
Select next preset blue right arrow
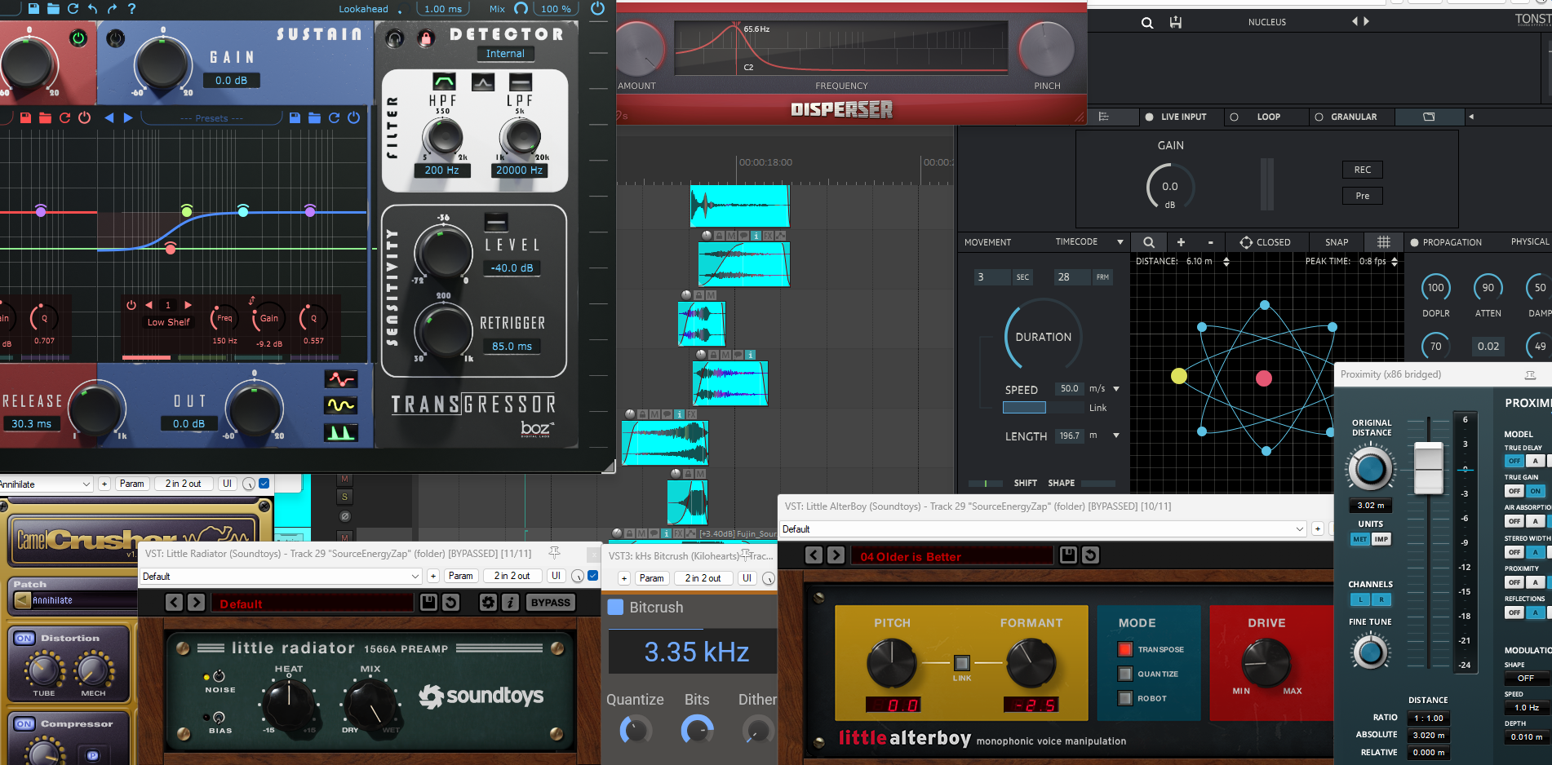coord(128,117)
